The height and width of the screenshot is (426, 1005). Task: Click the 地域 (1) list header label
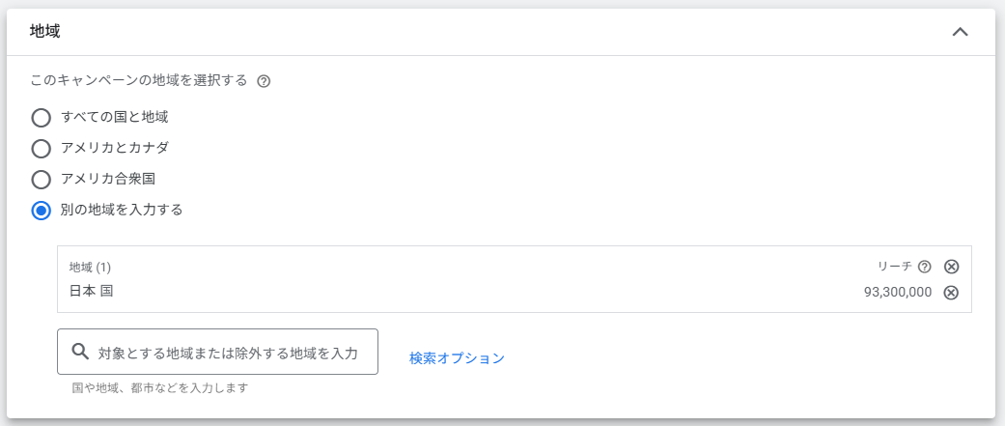point(90,267)
